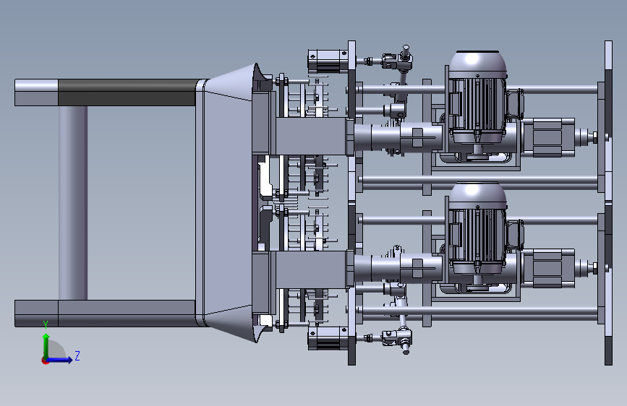The width and height of the screenshot is (627, 406).
Task: Click the blue Z axis arrow of the triad
Action: [60, 360]
